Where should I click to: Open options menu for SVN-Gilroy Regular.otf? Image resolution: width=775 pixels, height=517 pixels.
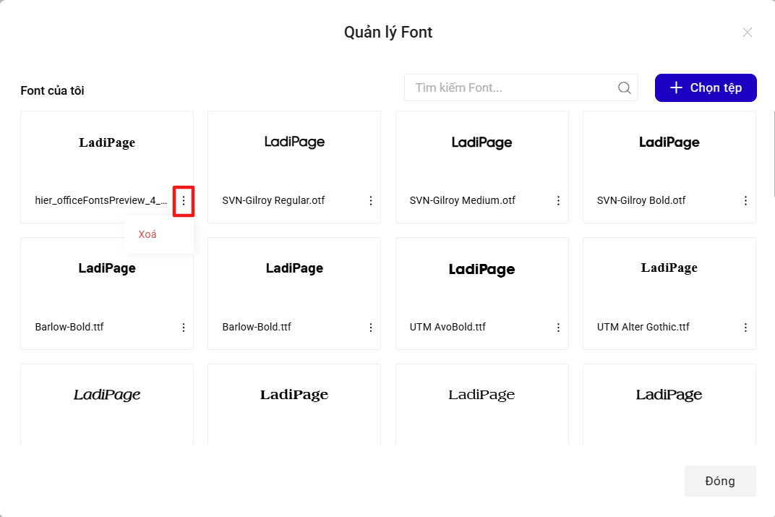(371, 201)
